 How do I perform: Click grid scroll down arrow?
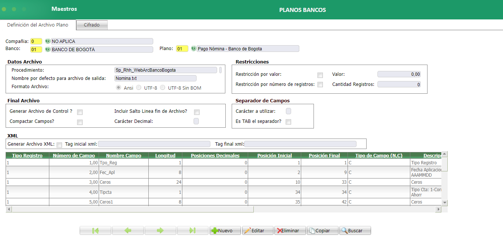tap(445, 202)
